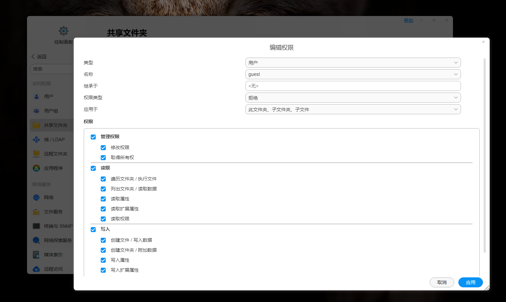
Task: Click the 应用程序 icon in sidebar
Action: (x=36, y=168)
